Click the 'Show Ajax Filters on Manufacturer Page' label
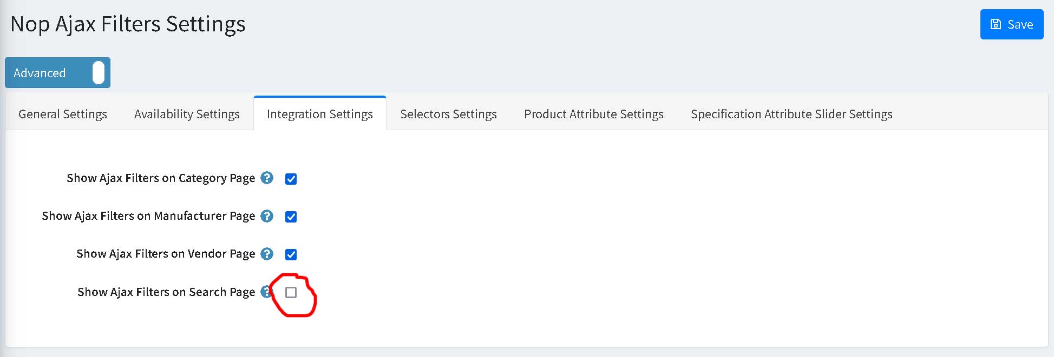The image size is (1054, 357). (x=148, y=216)
